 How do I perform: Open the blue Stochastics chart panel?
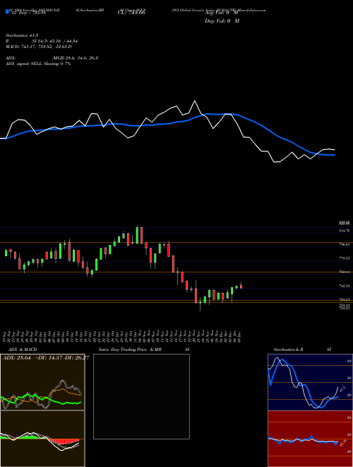pos(310,382)
